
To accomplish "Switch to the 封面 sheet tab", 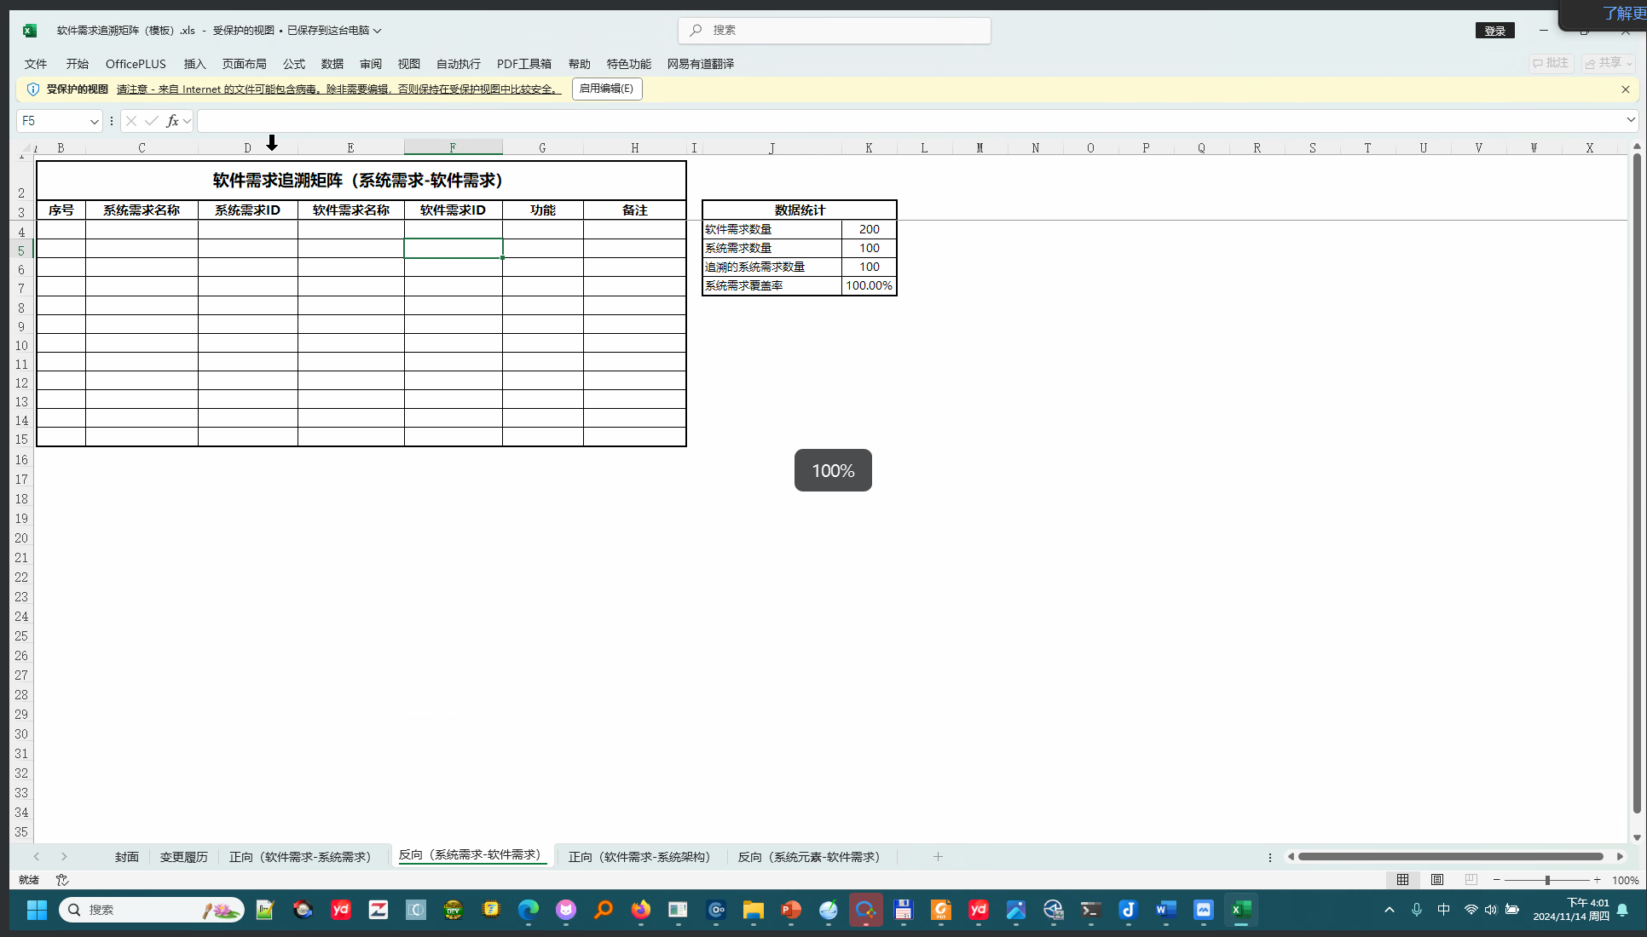I will 127,857.
